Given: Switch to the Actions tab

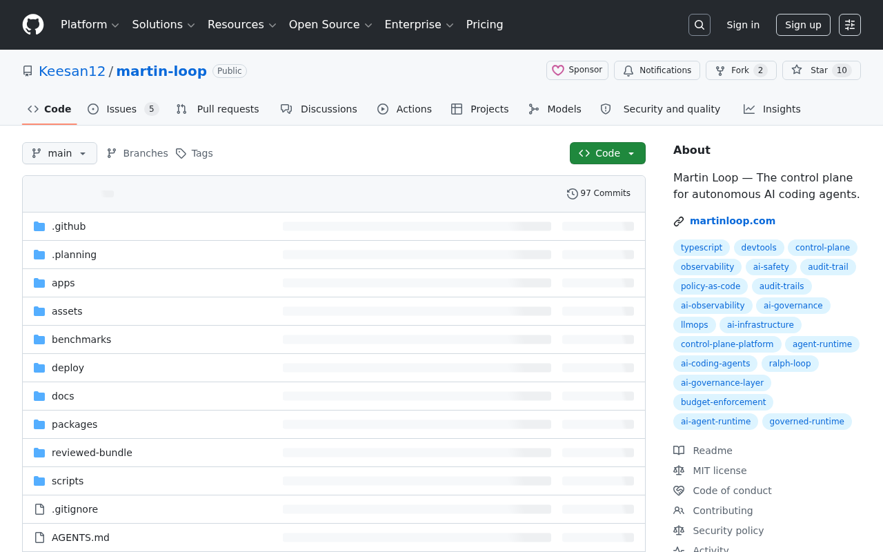Looking at the screenshot, I should click(x=404, y=109).
